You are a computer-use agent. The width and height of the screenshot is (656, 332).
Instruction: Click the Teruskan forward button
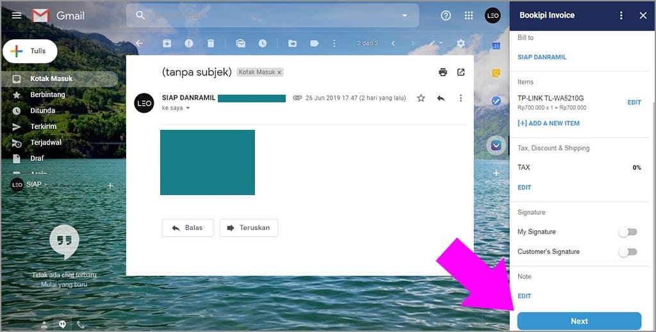249,228
